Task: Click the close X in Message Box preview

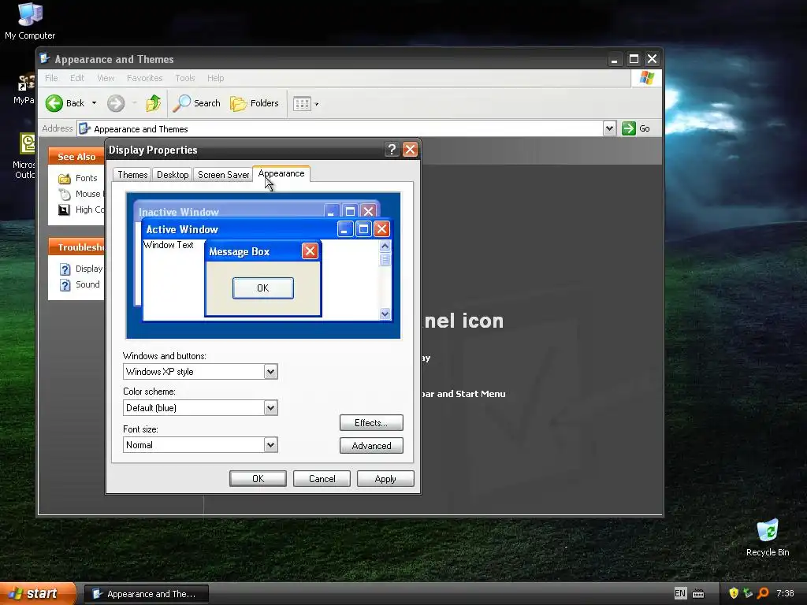Action: 310,251
